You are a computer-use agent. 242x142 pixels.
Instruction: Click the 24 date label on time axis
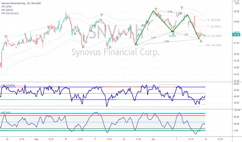pos(124,139)
